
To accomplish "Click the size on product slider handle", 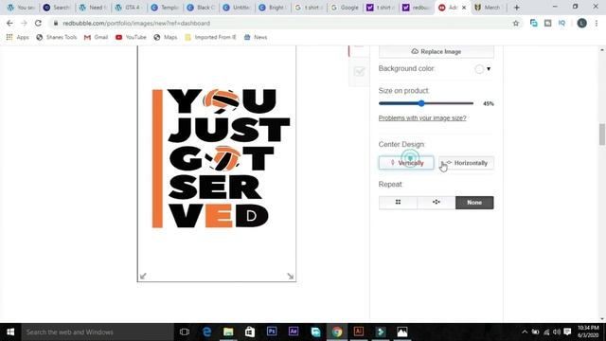I will coord(421,103).
